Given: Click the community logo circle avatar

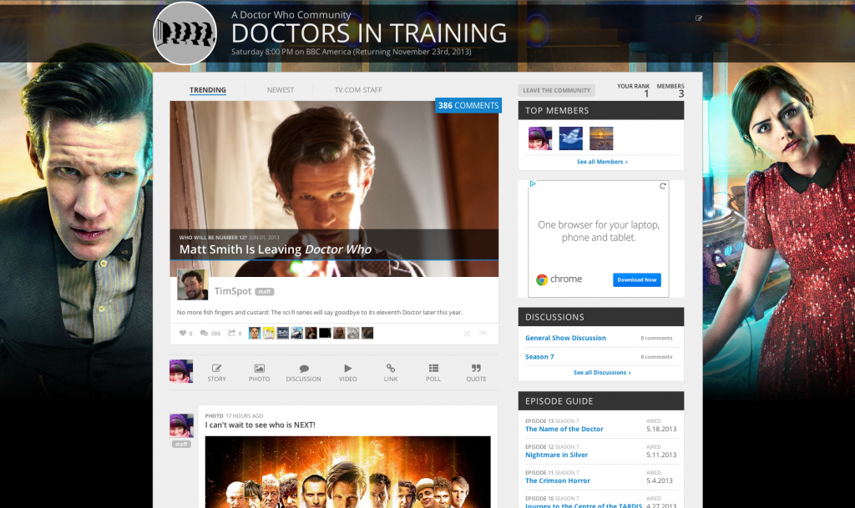Looking at the screenshot, I should [185, 33].
